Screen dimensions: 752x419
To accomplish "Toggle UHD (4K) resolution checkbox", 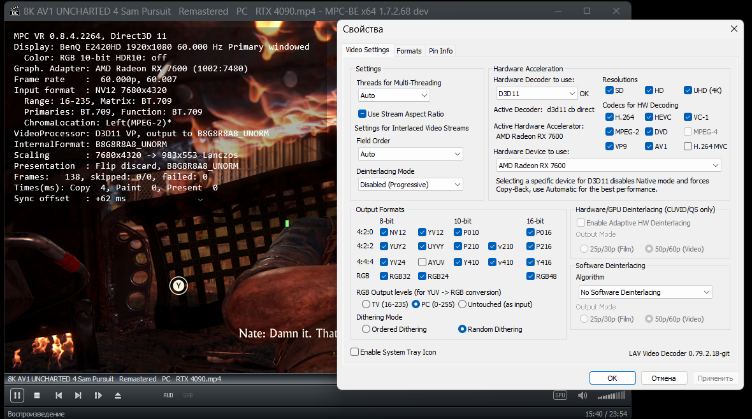I will [x=688, y=90].
